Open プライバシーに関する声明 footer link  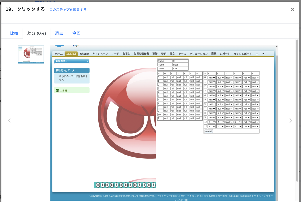pos(171,196)
